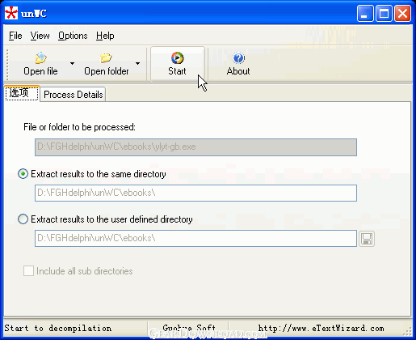Open the About dialog icon
416x340 pixels.
point(238,57)
